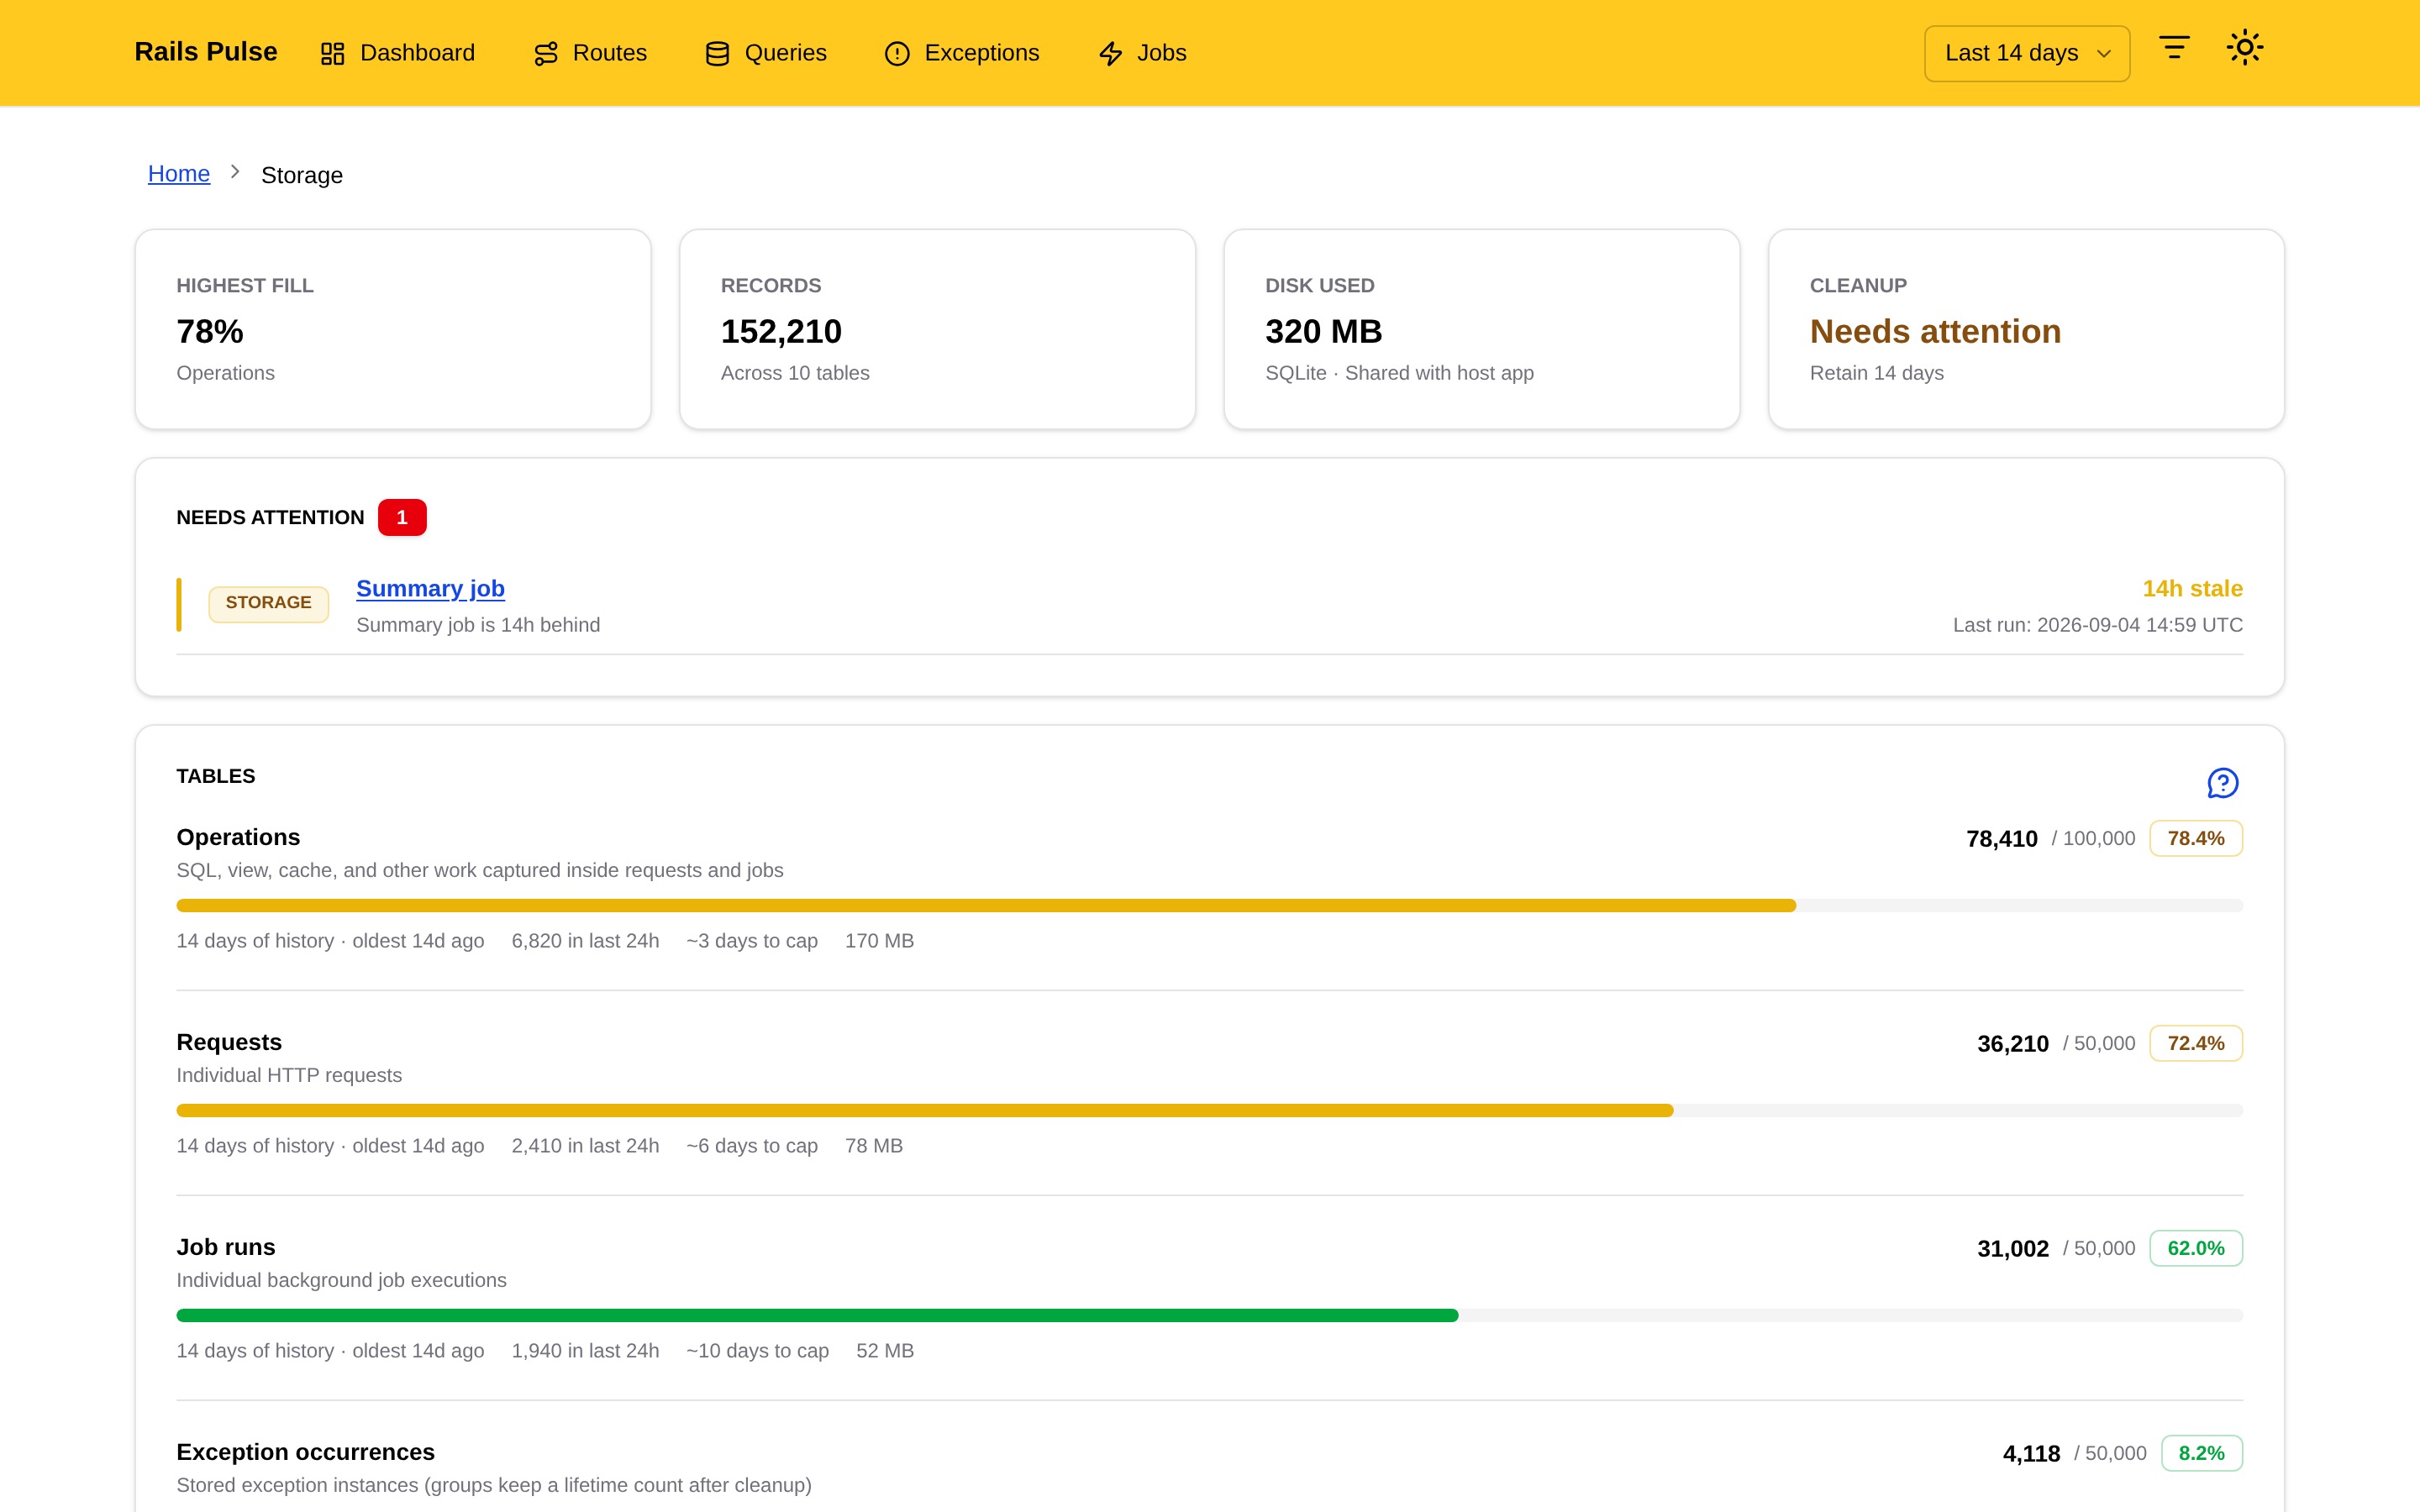Open the Tables help question icon

coord(2222,783)
